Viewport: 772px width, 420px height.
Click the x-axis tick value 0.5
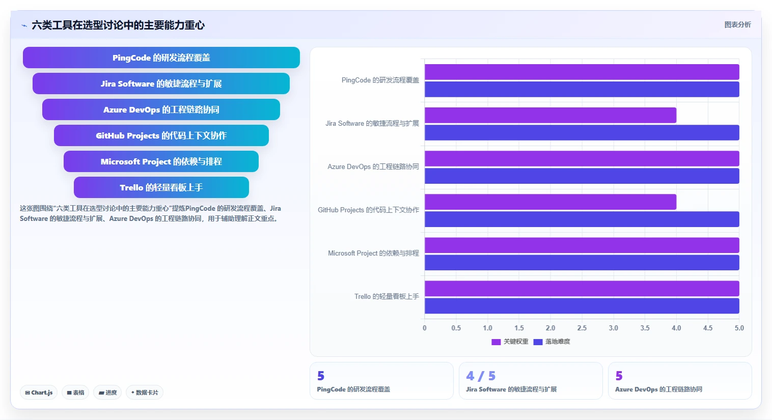pos(456,328)
